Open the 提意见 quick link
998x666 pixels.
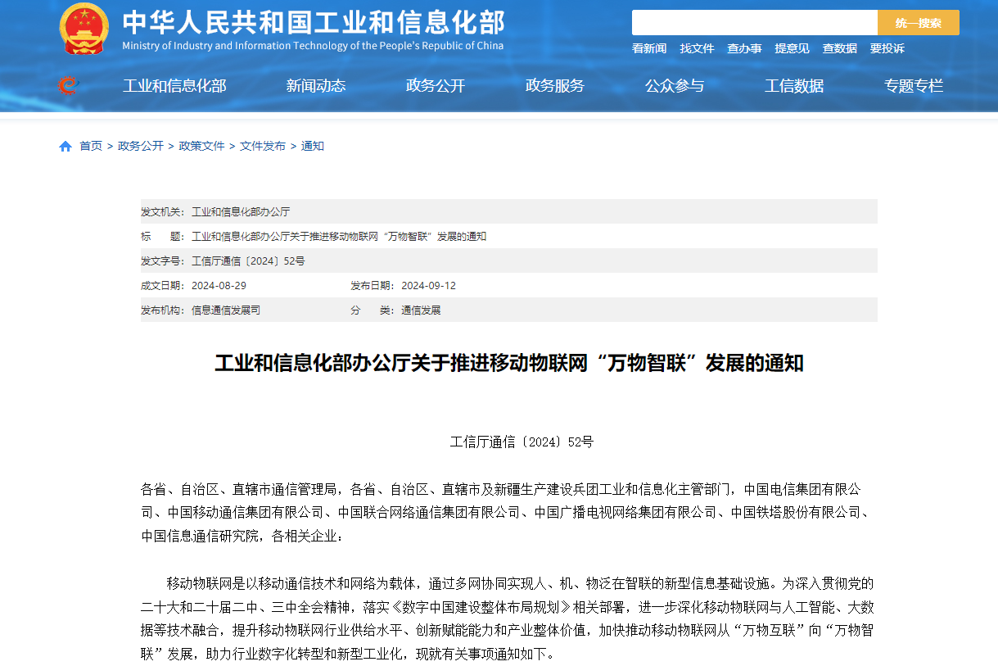[x=792, y=48]
